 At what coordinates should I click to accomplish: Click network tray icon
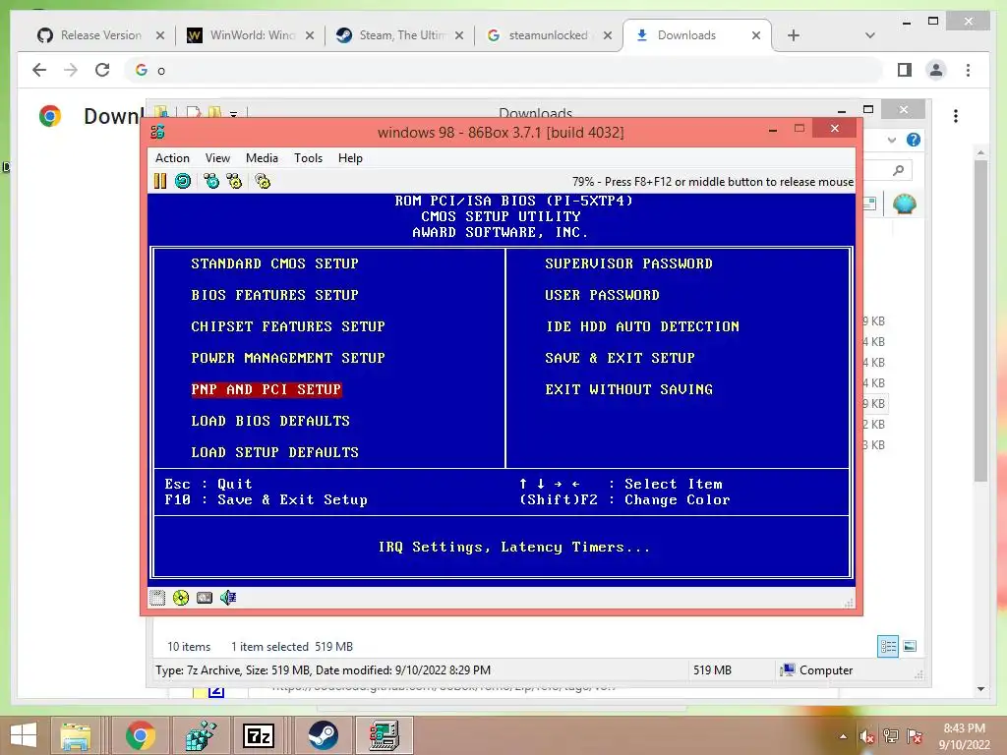click(x=890, y=736)
